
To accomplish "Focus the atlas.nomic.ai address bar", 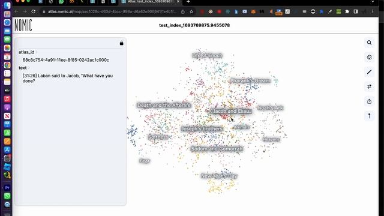I will tap(112, 11).
